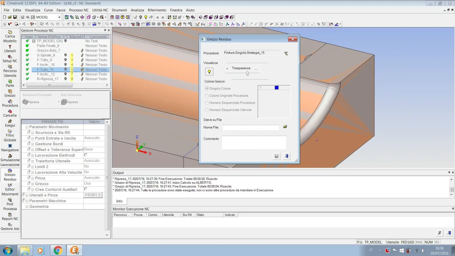Toggle the light bulb Visualizza button
Viewport: 455px width, 256px height.
point(209,72)
